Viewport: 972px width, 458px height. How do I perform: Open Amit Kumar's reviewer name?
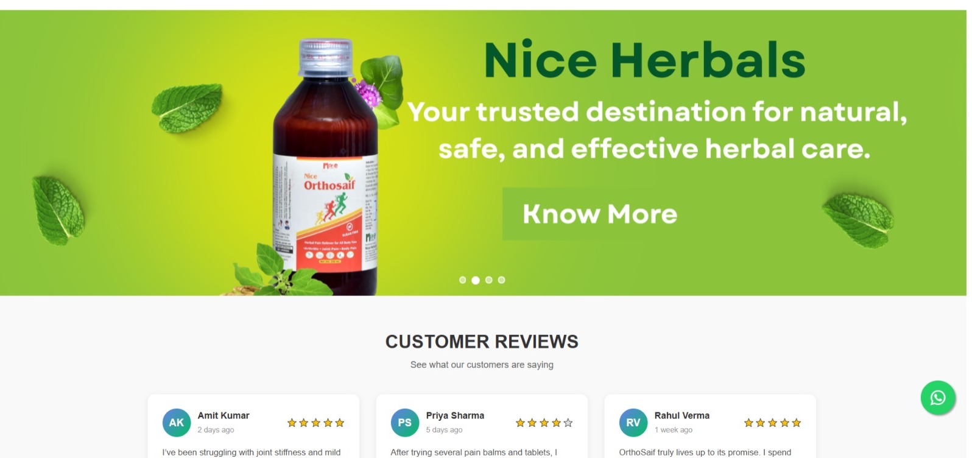[x=224, y=415]
